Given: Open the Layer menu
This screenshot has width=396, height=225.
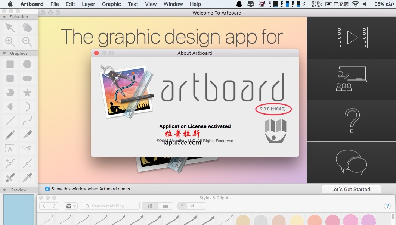Looking at the screenshot, I should (x=89, y=4).
